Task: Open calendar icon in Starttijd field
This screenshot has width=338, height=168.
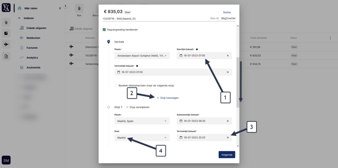Action: (x=181, y=55)
